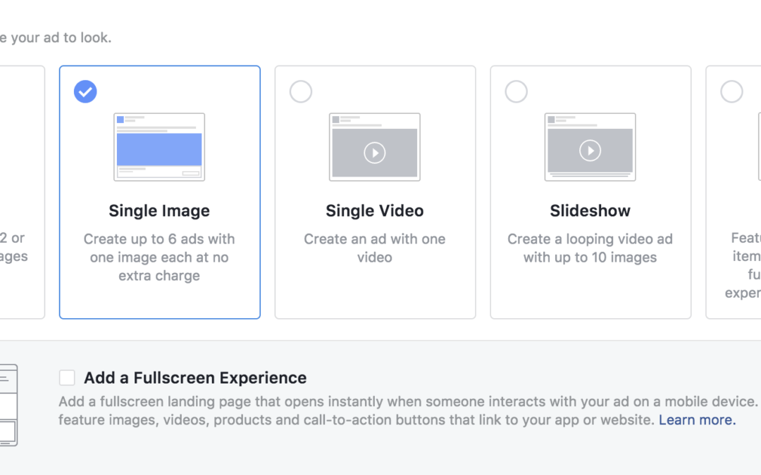Click 'Create an ad with one video' text
Viewport: 761px width, 475px height.
(375, 248)
